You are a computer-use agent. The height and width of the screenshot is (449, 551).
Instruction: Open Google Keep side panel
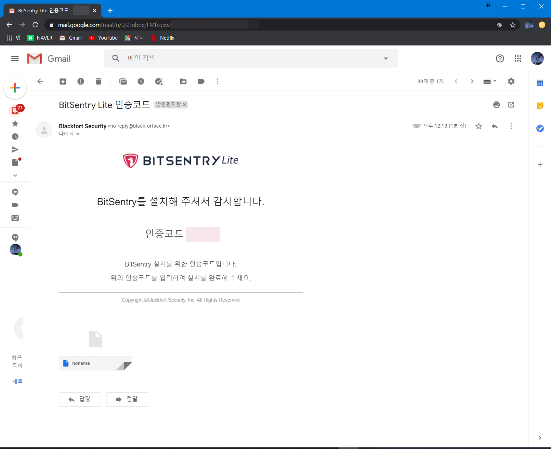point(540,106)
